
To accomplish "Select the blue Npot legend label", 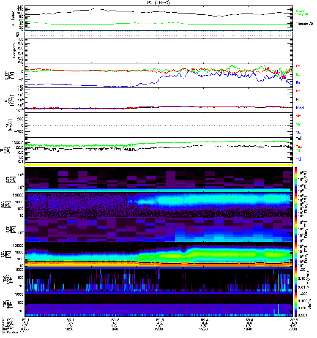I will (300, 108).
